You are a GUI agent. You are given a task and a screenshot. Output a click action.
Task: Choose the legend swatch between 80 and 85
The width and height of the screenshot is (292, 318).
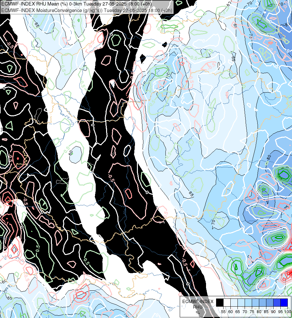point(262,303)
